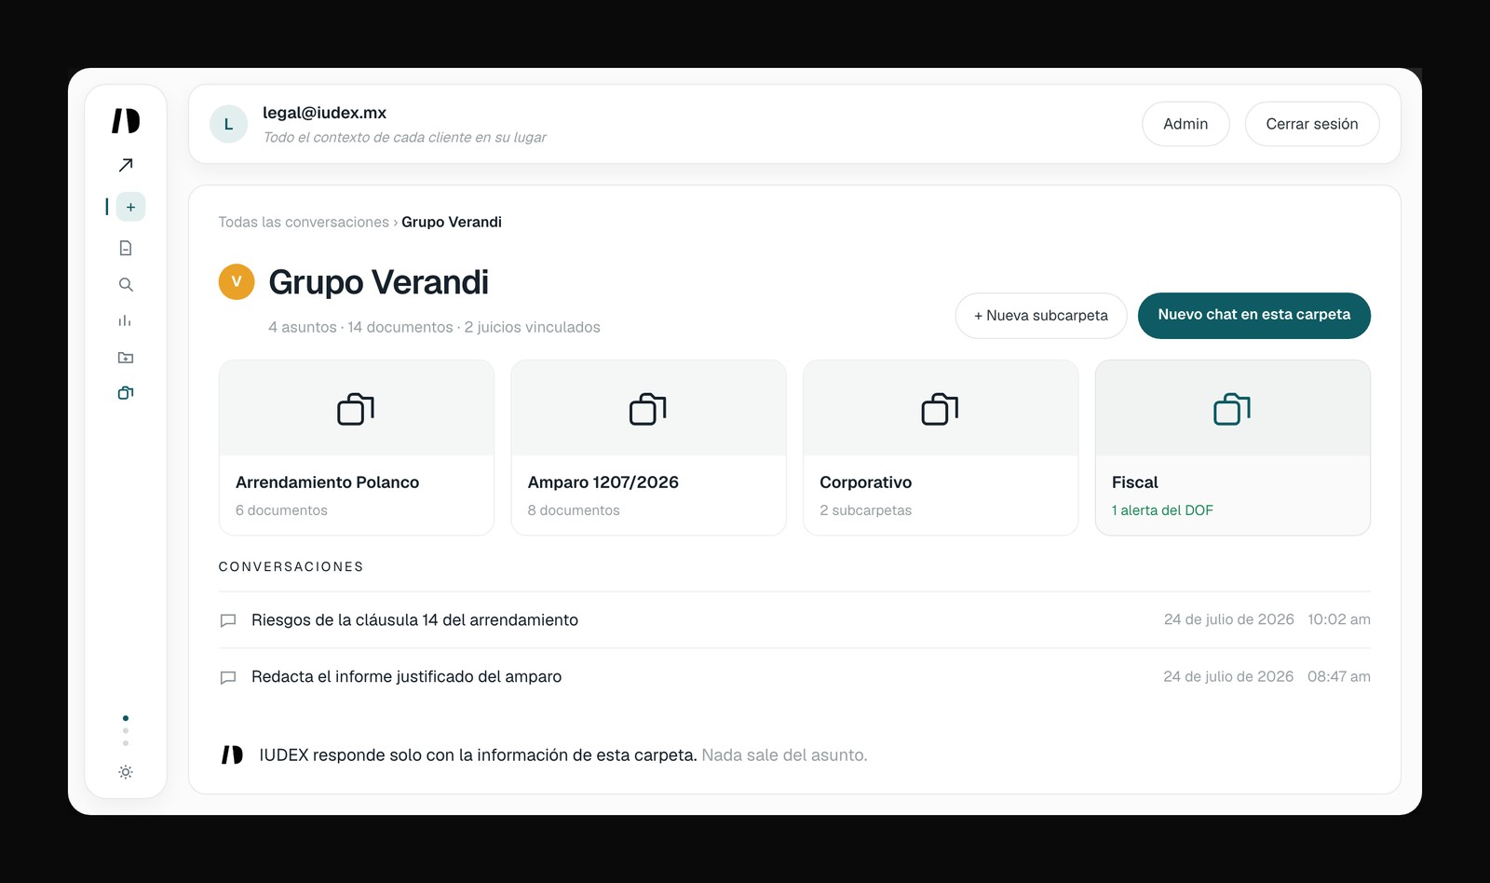Screen dimensions: 1490x883
Task: Click the L avatar next to legal@iudex.mx
Action: click(x=228, y=124)
